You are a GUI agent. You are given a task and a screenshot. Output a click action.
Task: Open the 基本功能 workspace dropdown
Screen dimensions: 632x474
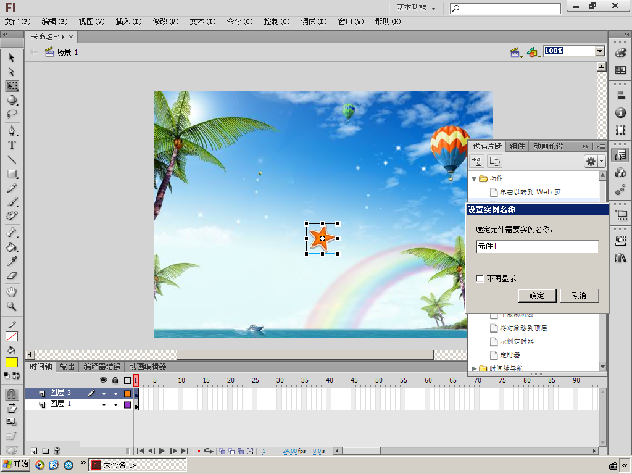[415, 7]
